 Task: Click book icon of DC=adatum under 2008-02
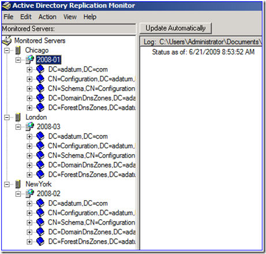coord(40,203)
